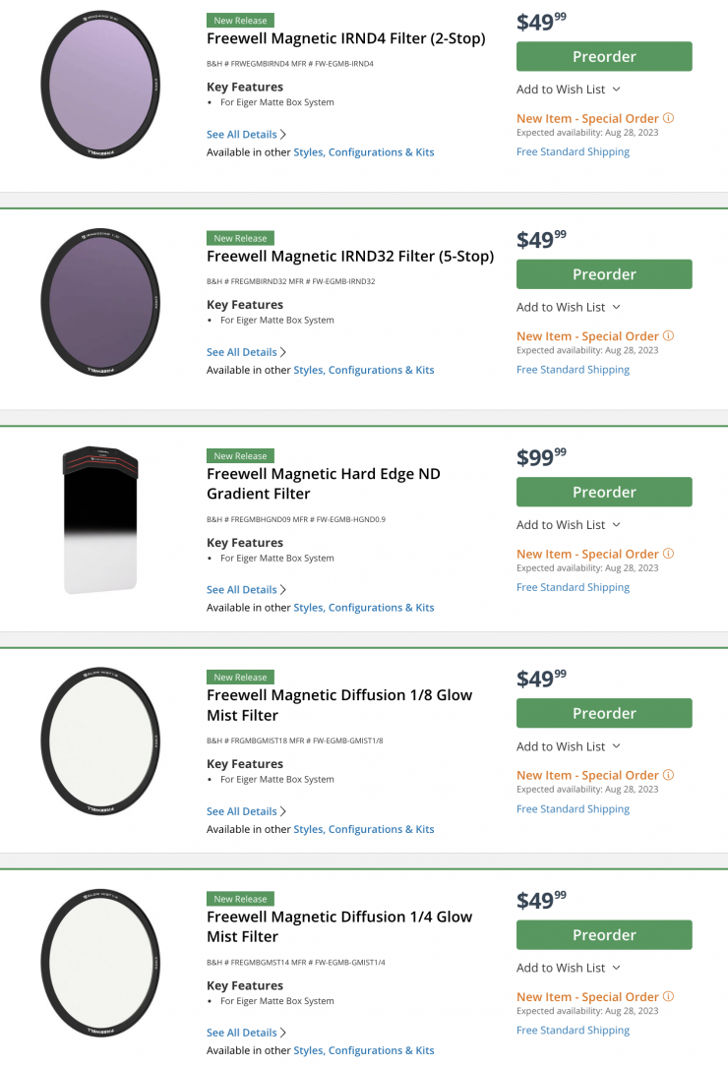Screen dimensions: 728x1066
Task: Click Free Standard Shipping under Hard Edge ND
Action: [x=573, y=587]
